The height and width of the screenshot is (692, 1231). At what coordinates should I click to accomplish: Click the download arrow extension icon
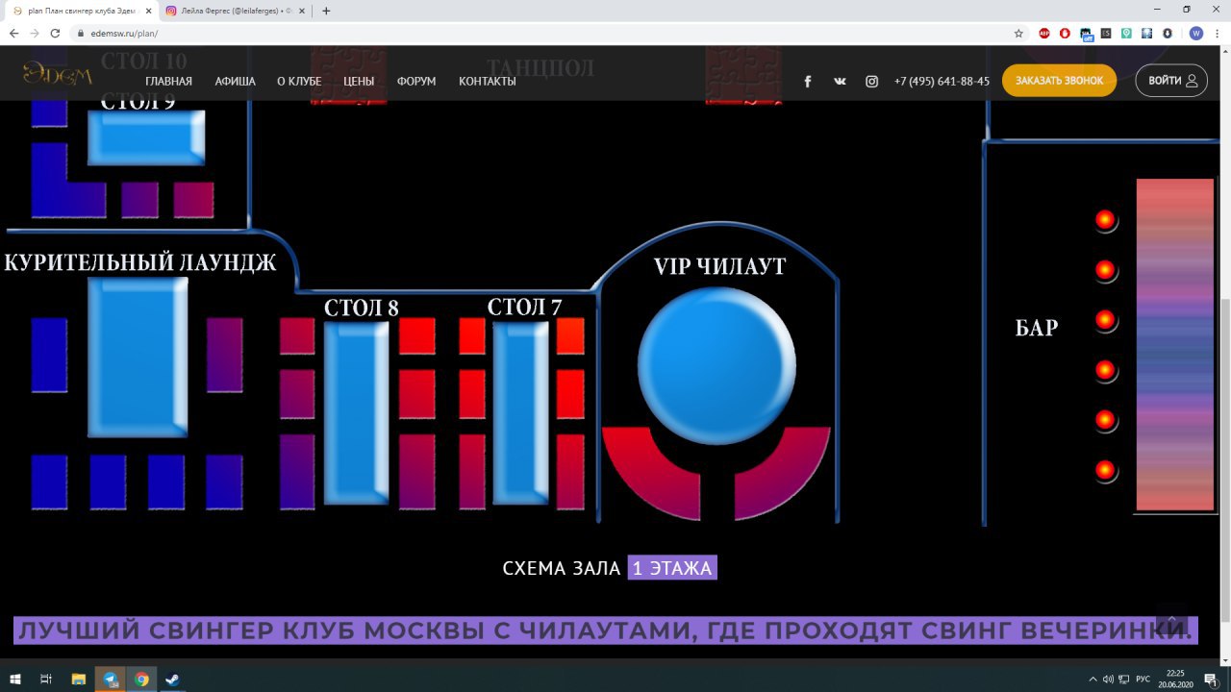click(1168, 33)
